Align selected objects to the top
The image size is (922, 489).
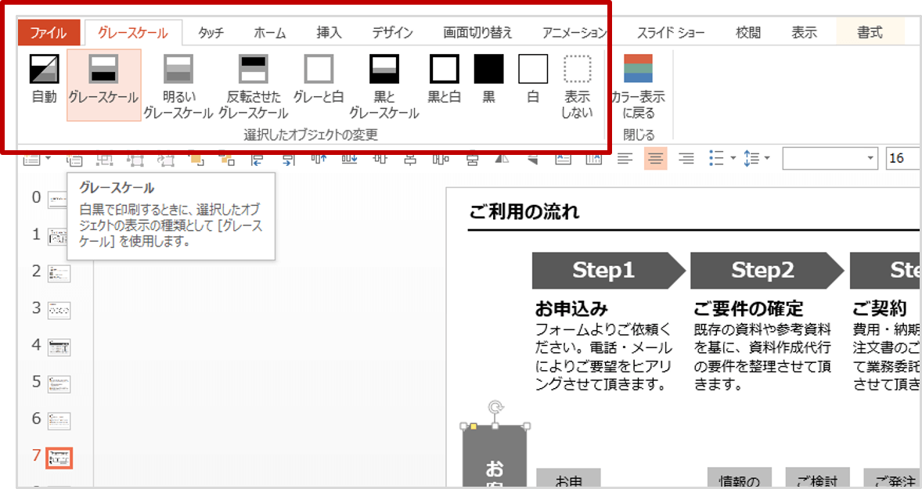(x=319, y=159)
